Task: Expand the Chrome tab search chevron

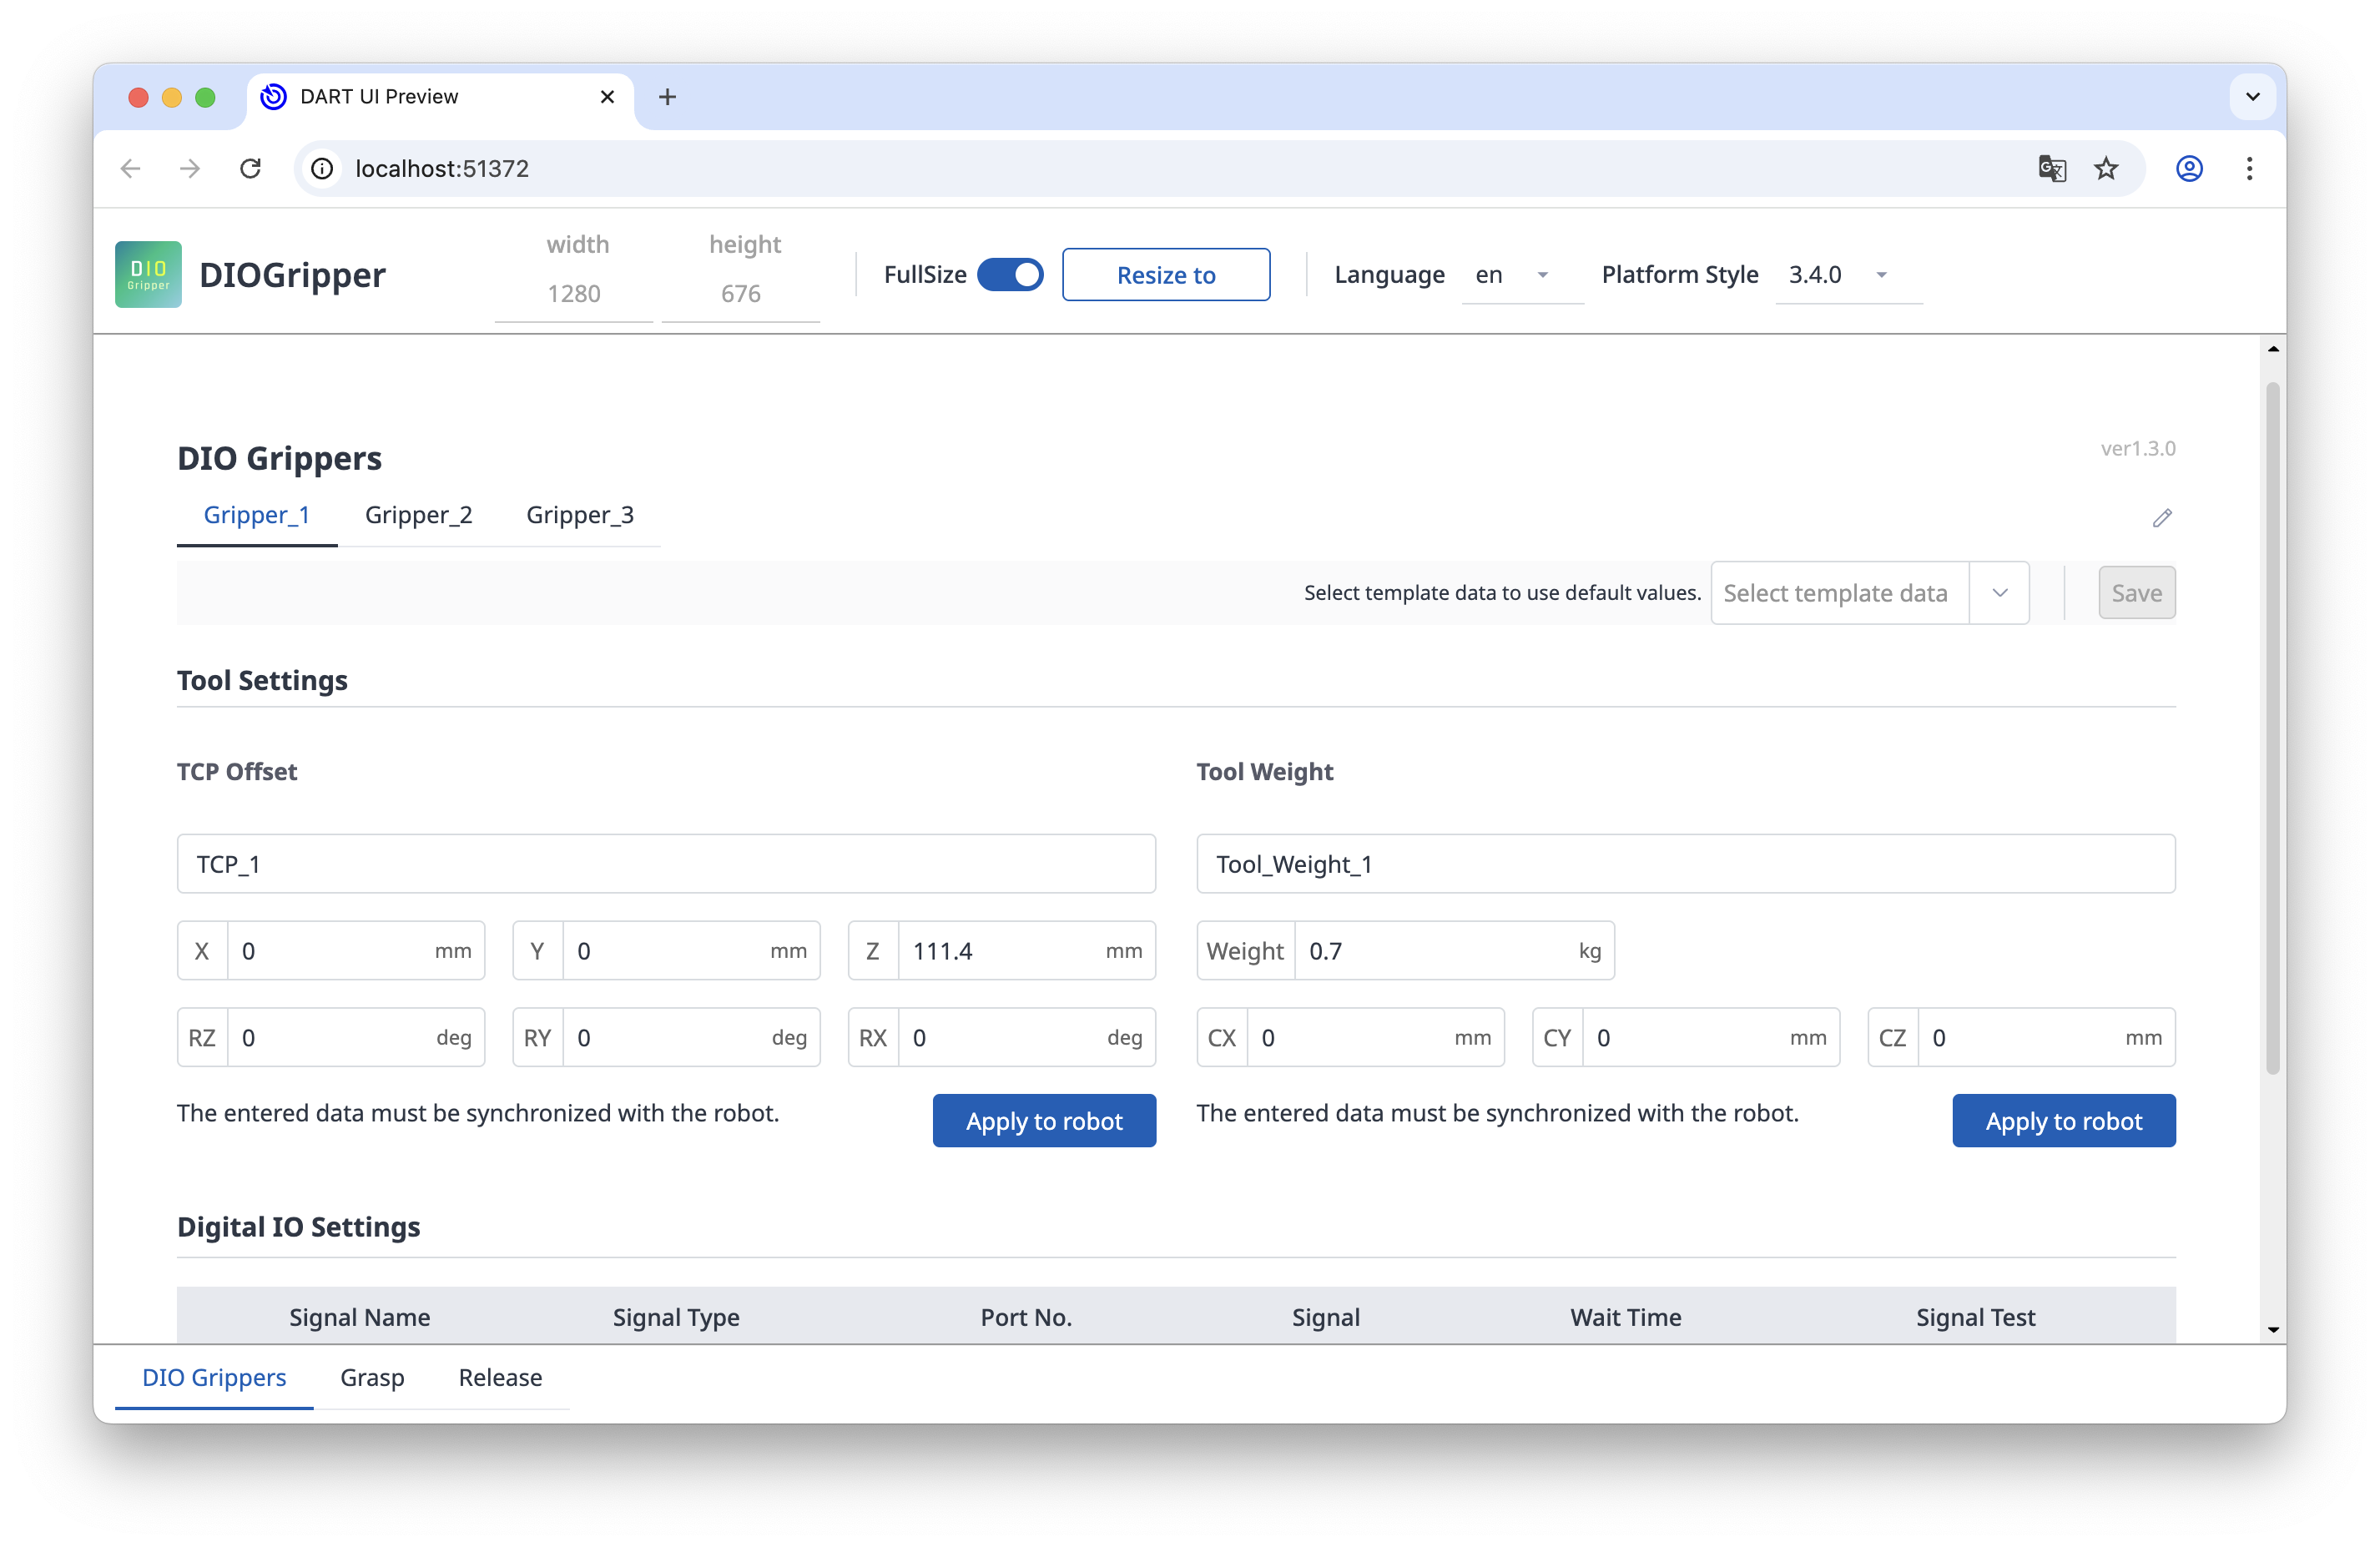Action: (x=2252, y=96)
